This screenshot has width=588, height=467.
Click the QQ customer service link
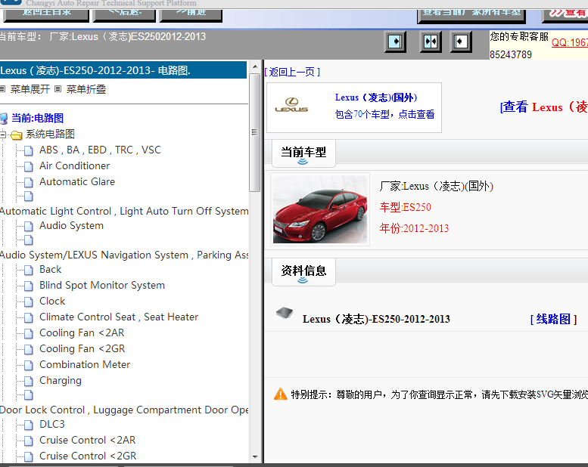570,42
